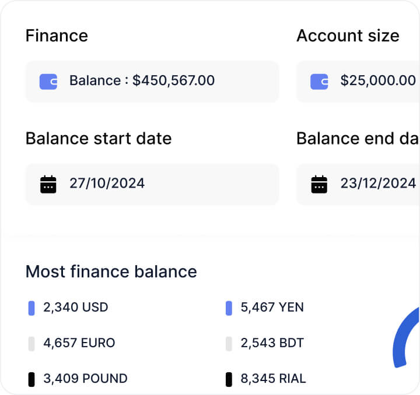Select the 5,467 YEN legend entry
The height and width of the screenshot is (395, 420).
pos(265,308)
